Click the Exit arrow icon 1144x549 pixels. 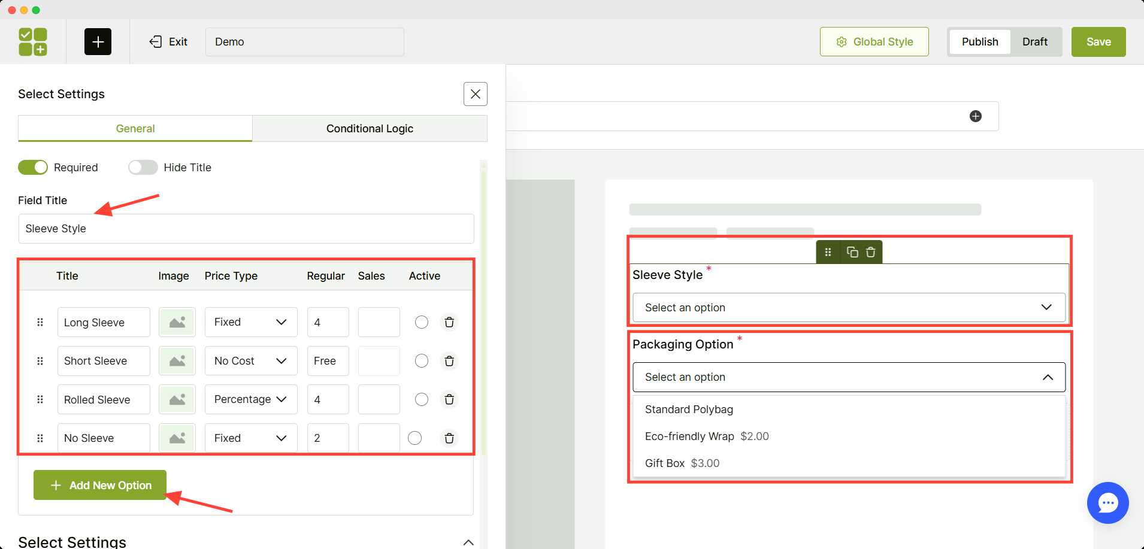click(x=156, y=42)
